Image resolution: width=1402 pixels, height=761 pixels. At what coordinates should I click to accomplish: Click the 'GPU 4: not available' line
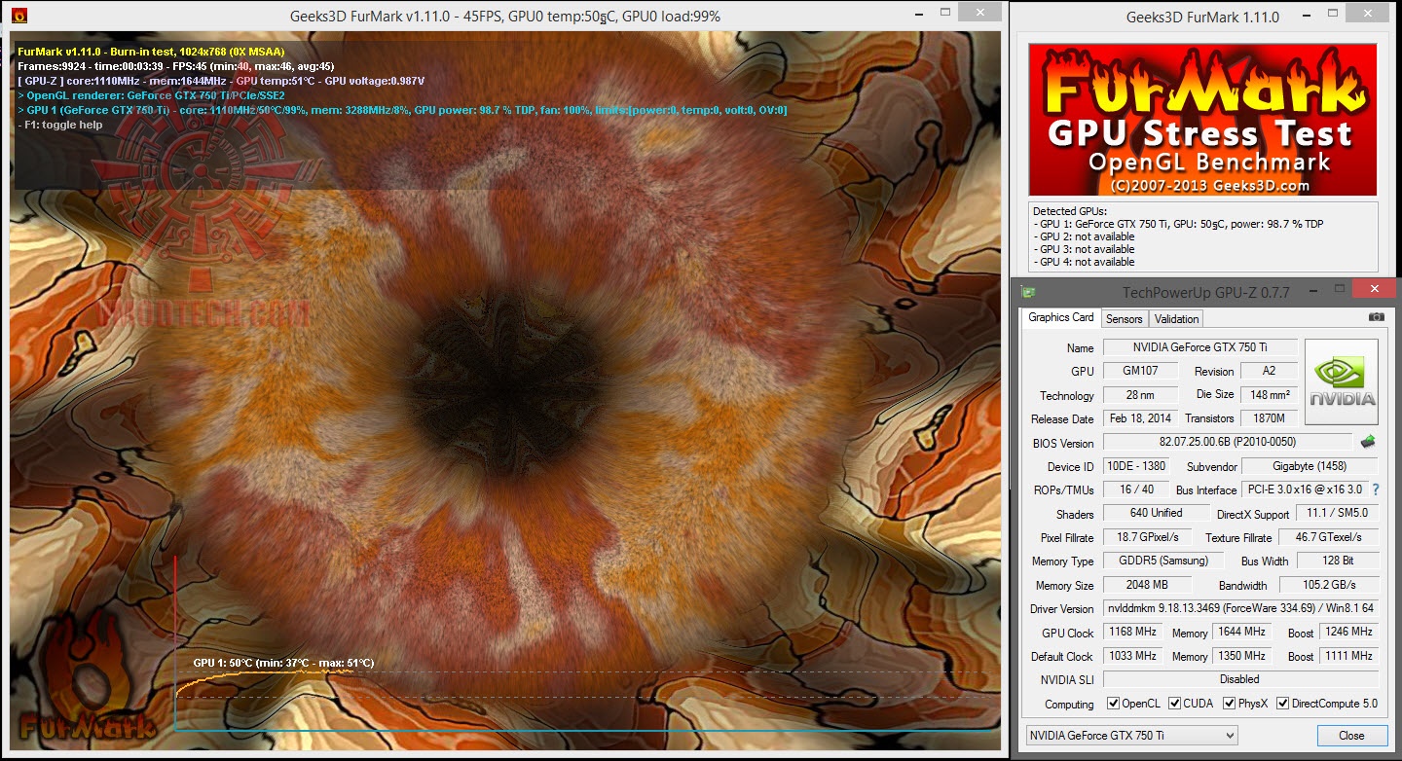point(1084,262)
